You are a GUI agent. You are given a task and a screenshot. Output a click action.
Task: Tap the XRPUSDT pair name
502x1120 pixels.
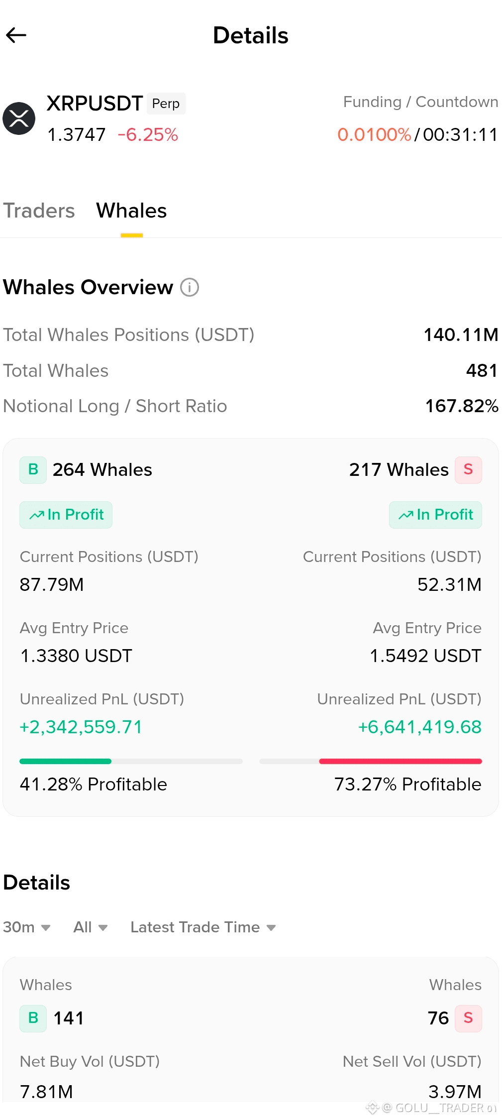pyautogui.click(x=95, y=104)
